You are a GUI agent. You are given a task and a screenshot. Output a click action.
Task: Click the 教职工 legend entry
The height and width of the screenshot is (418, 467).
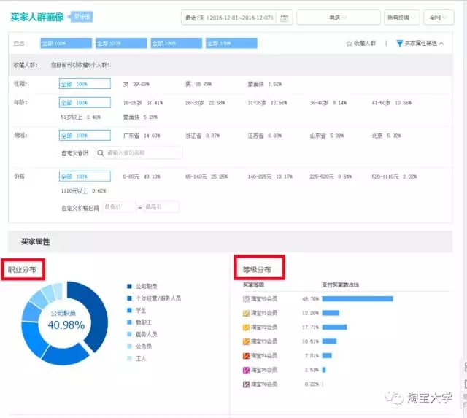(x=139, y=322)
